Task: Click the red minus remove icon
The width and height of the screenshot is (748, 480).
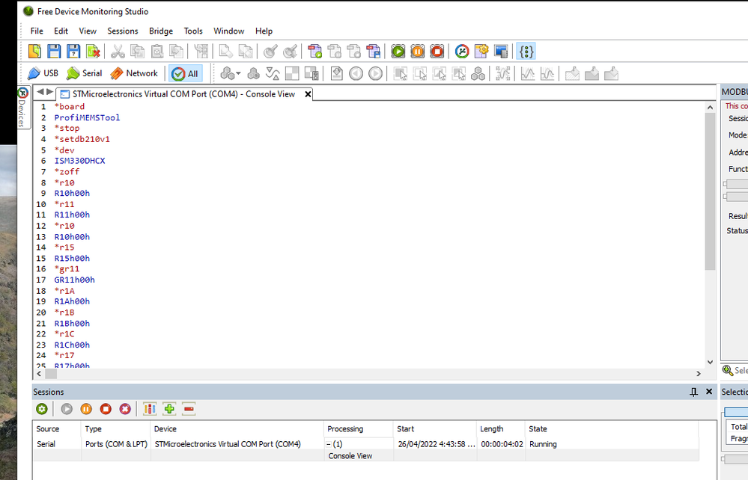Action: coord(189,408)
